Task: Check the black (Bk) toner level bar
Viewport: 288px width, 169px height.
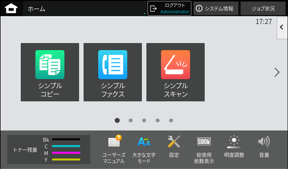Action: [66, 140]
